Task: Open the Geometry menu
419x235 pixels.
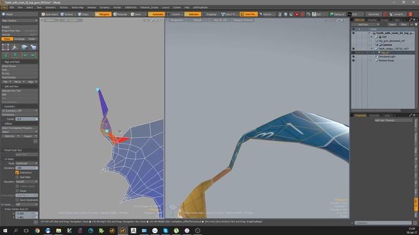Action: pyautogui.click(x=50, y=7)
